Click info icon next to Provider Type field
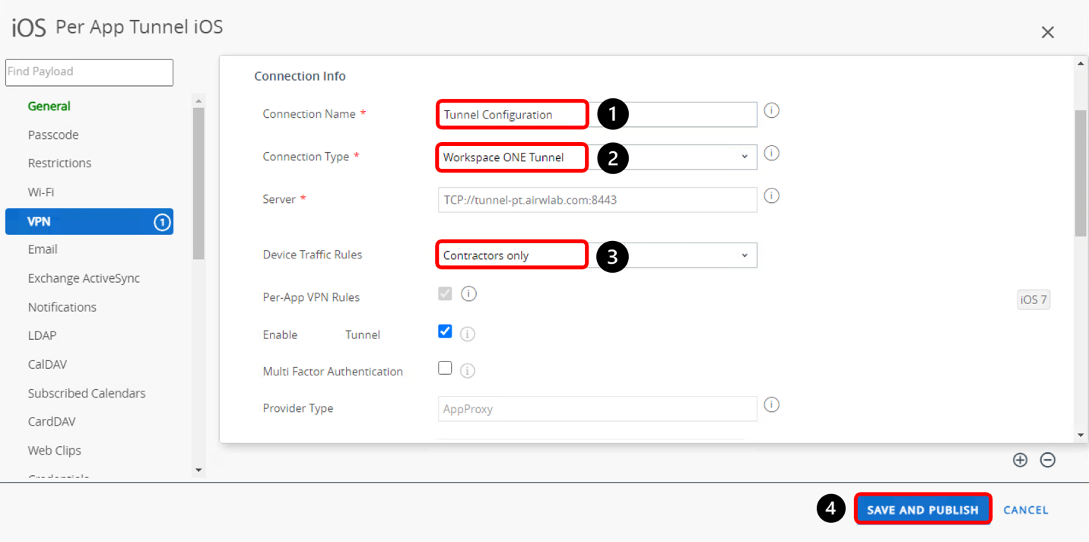The image size is (1089, 542). (x=771, y=405)
